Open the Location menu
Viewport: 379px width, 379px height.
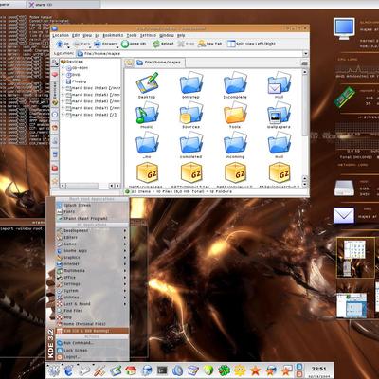[x=61, y=35]
